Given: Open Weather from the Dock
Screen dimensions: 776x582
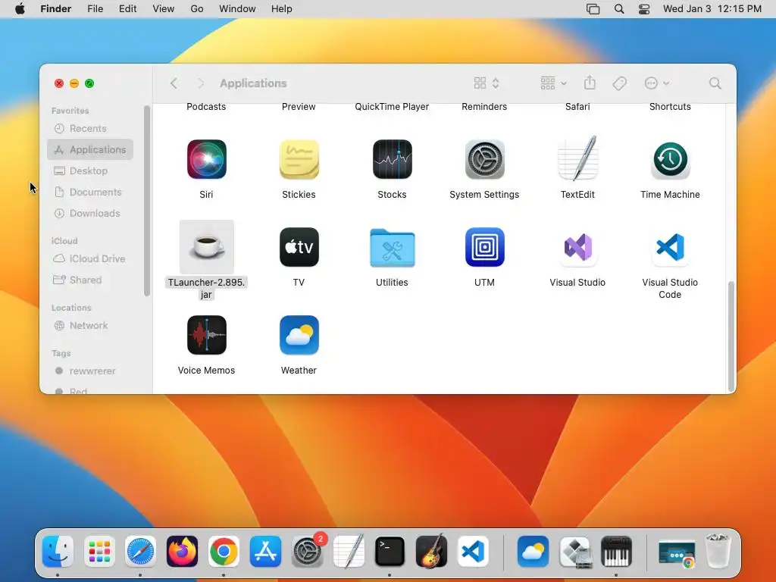Looking at the screenshot, I should (x=533, y=552).
